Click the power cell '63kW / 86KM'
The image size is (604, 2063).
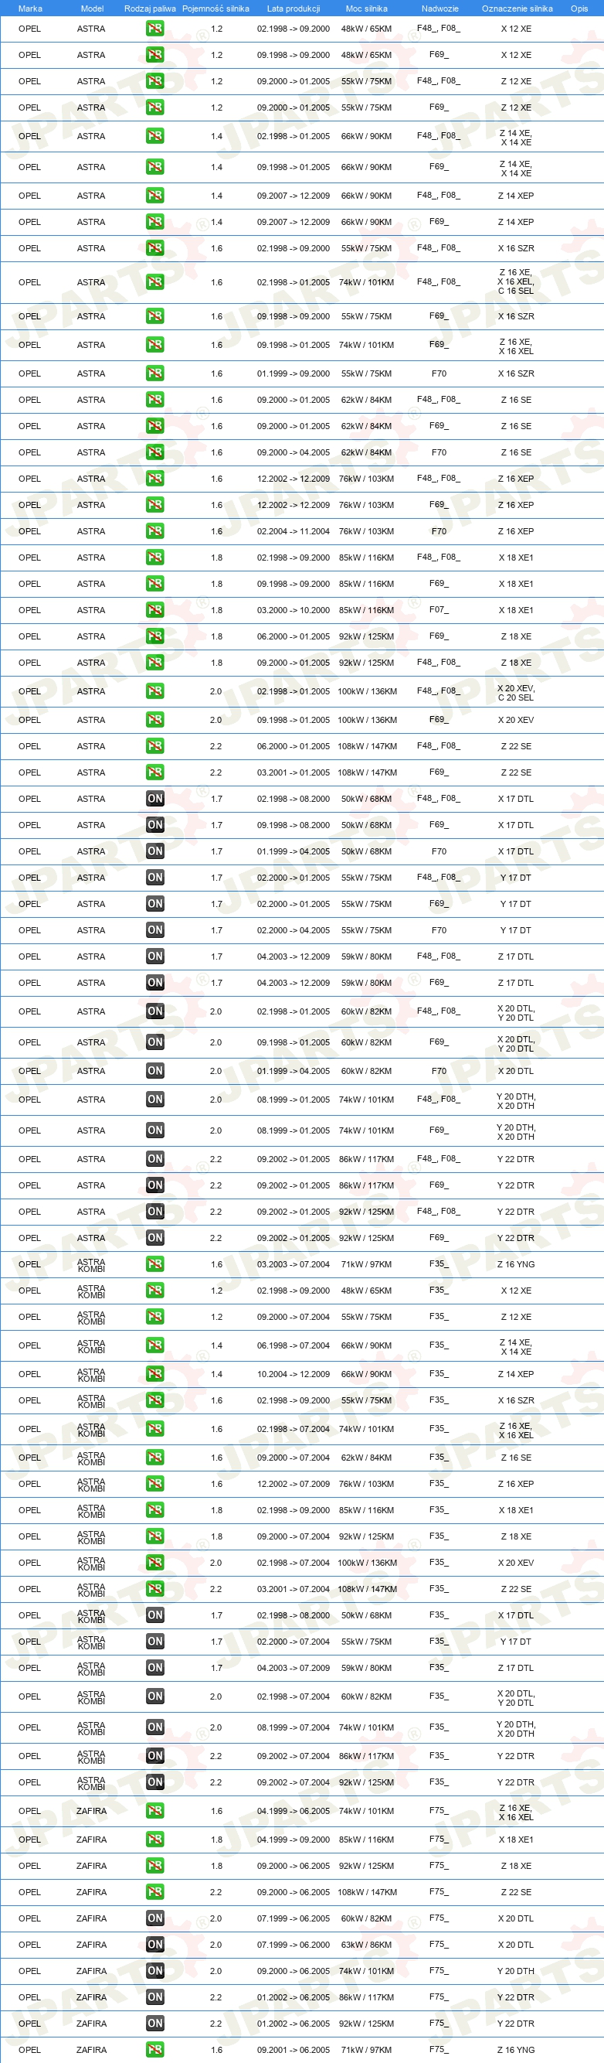click(366, 1945)
